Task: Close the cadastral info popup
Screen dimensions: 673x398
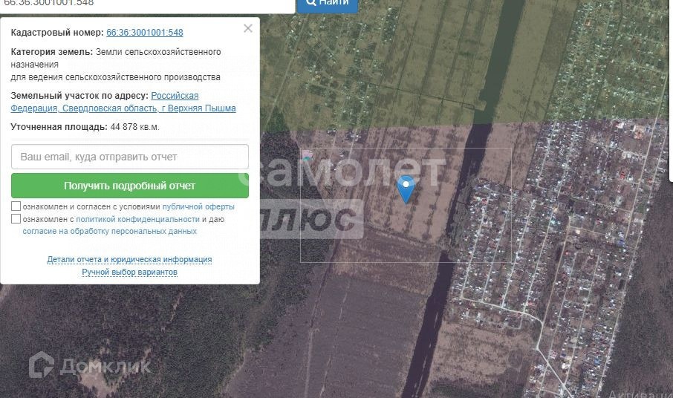Action: point(247,28)
